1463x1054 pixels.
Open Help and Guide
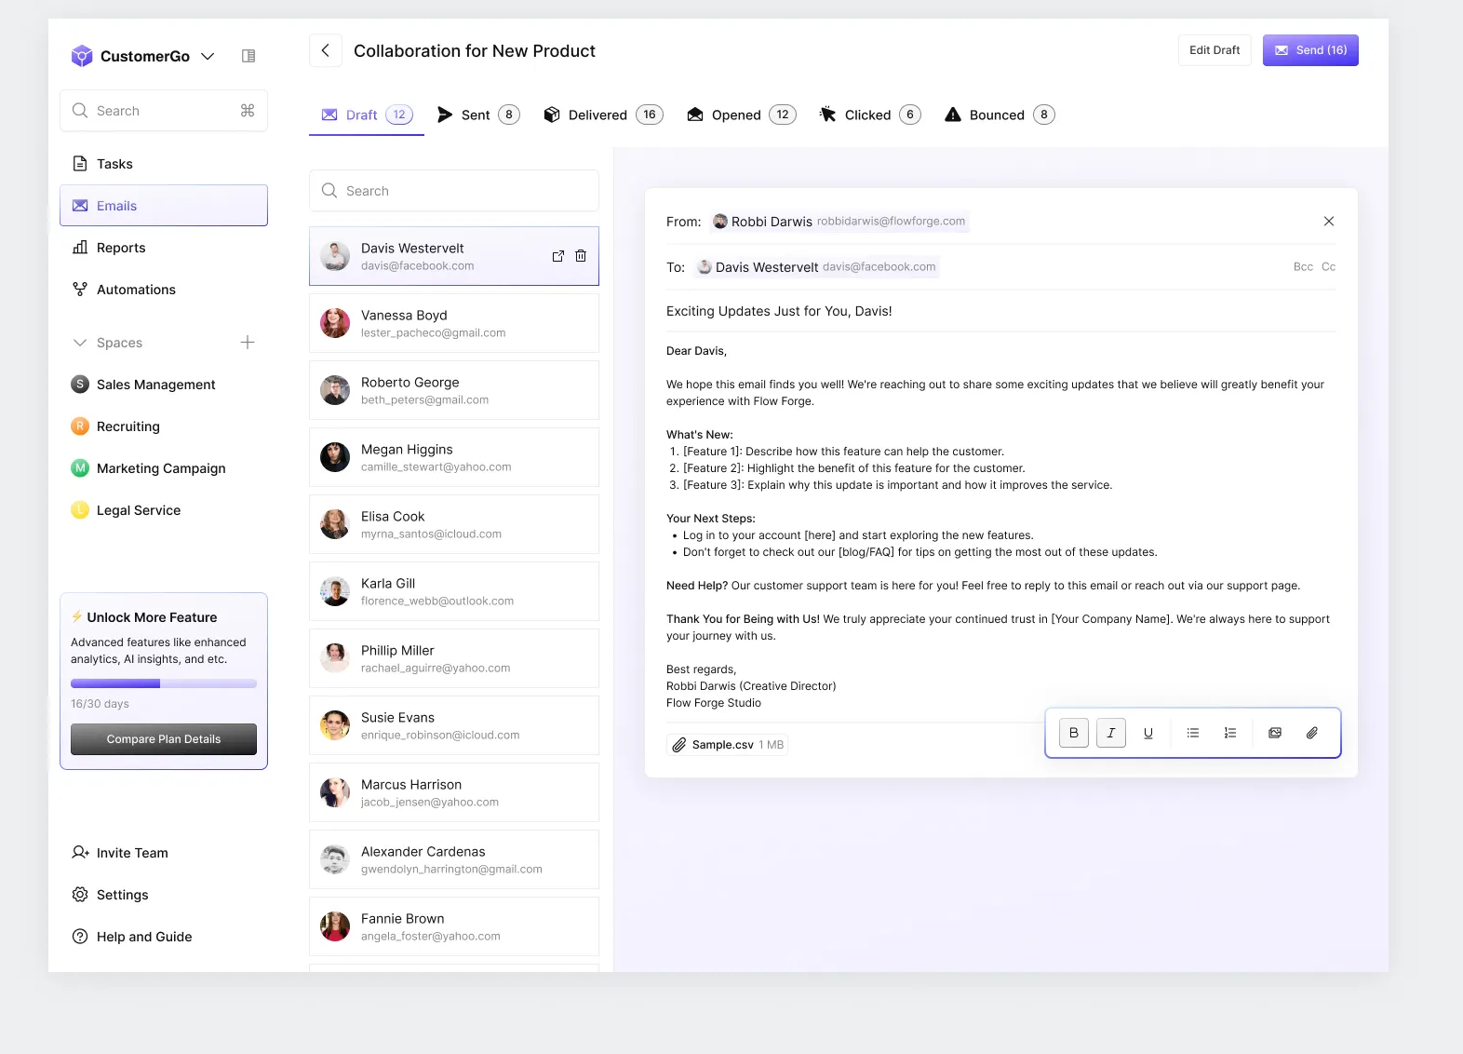[x=164, y=937]
